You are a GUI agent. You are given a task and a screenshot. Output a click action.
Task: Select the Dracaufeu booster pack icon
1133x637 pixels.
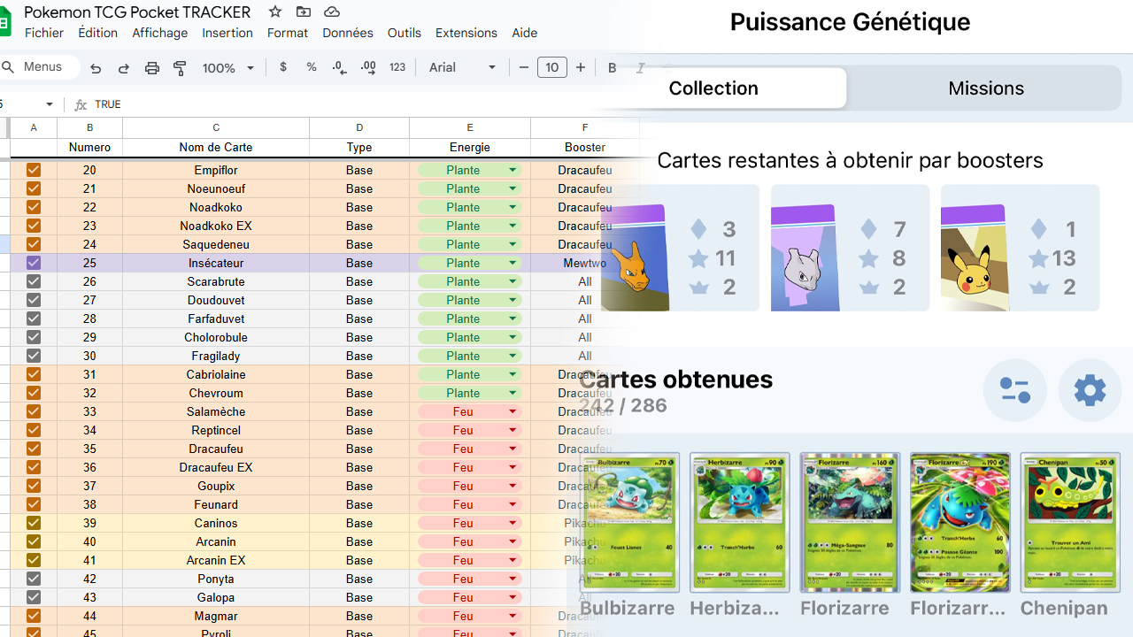click(x=634, y=257)
